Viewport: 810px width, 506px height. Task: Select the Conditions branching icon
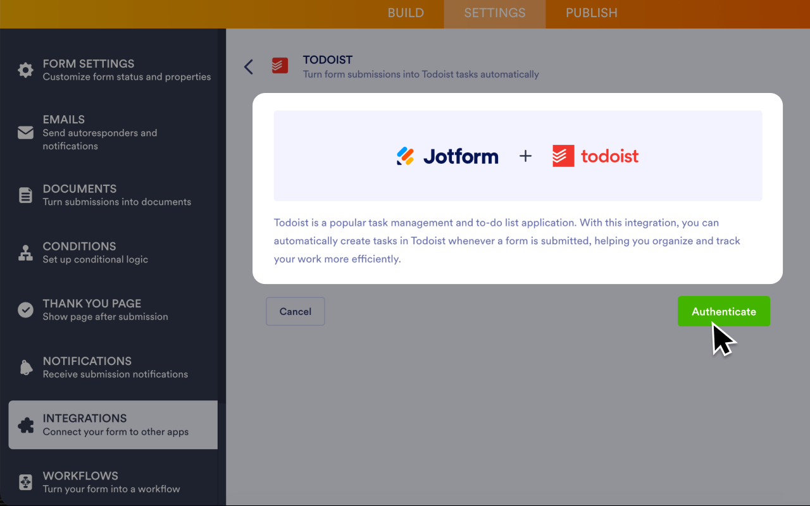[25, 253]
